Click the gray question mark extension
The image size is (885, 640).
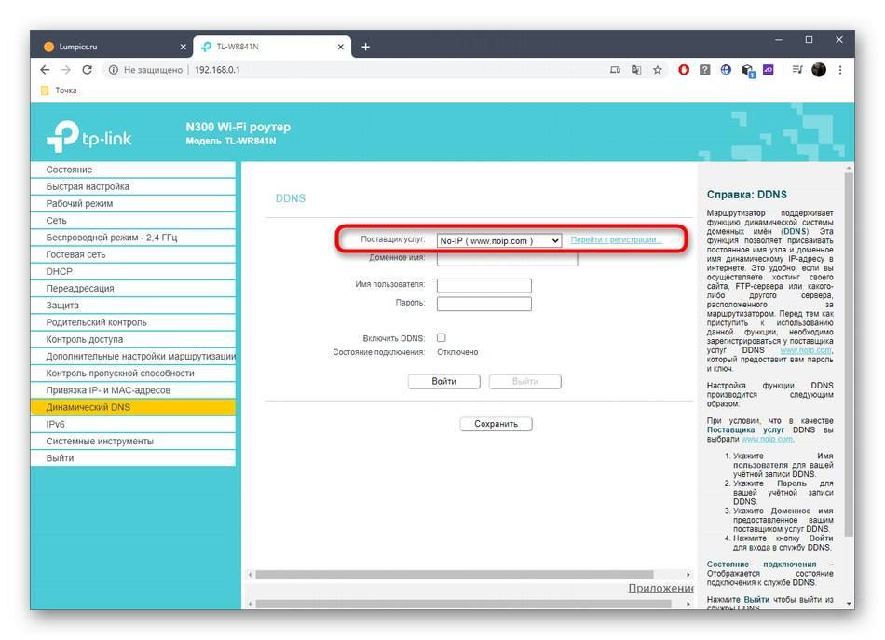coord(704,70)
